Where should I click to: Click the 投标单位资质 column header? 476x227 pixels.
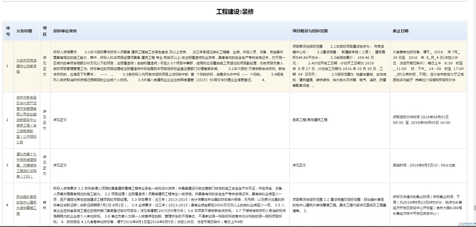[65, 31]
